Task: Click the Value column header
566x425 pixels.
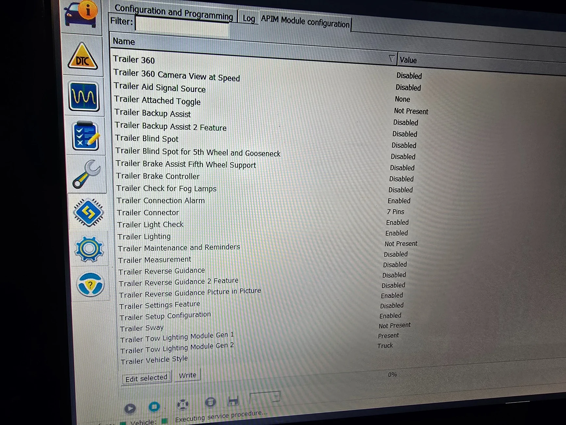Action: (x=408, y=60)
